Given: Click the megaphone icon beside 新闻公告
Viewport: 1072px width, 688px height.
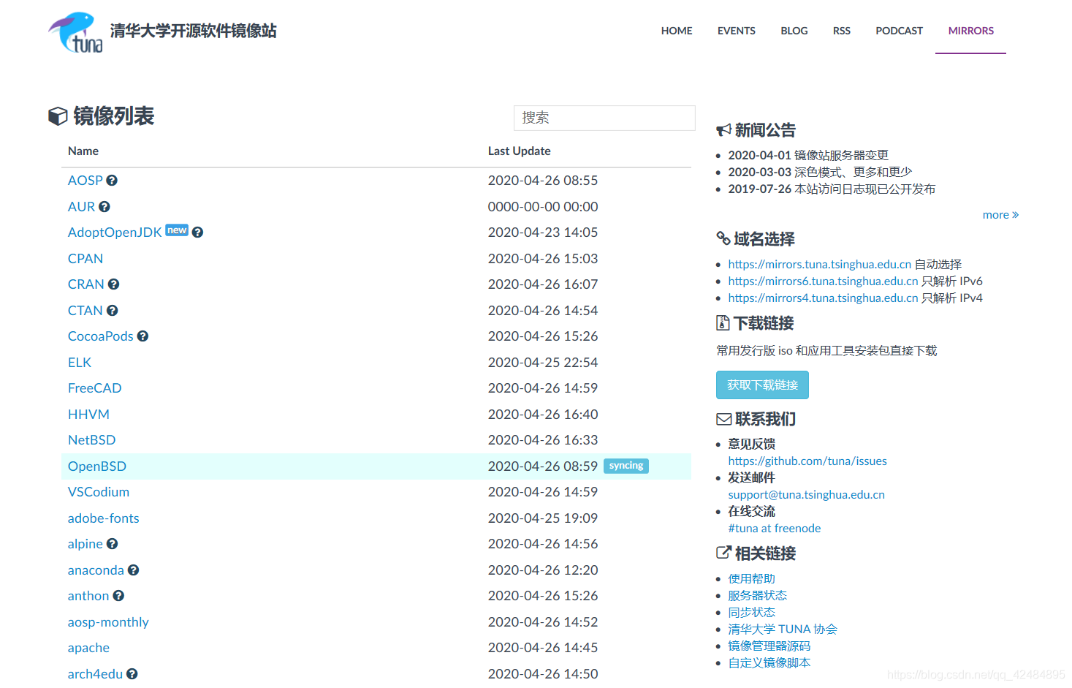Looking at the screenshot, I should coord(723,130).
